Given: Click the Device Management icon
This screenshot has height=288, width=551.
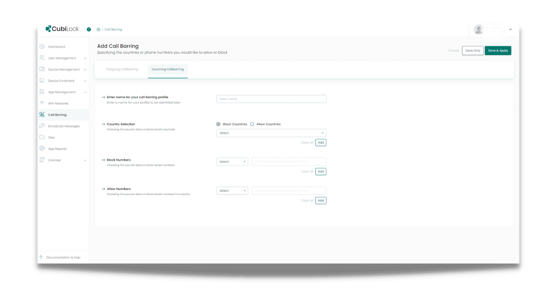Looking at the screenshot, I should point(42,69).
